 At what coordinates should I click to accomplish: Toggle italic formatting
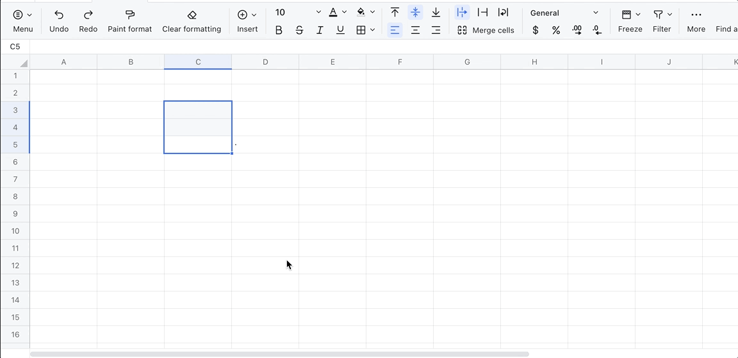320,30
